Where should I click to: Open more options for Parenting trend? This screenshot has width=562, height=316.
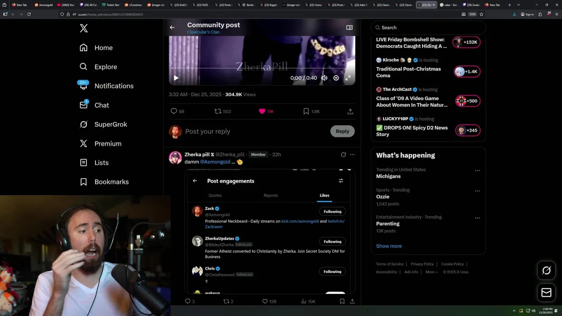[x=477, y=218]
